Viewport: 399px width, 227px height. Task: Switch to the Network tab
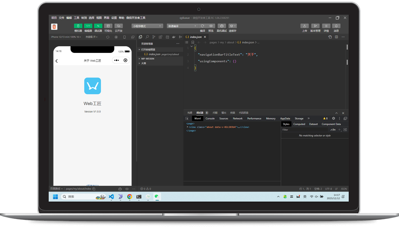[x=238, y=118]
